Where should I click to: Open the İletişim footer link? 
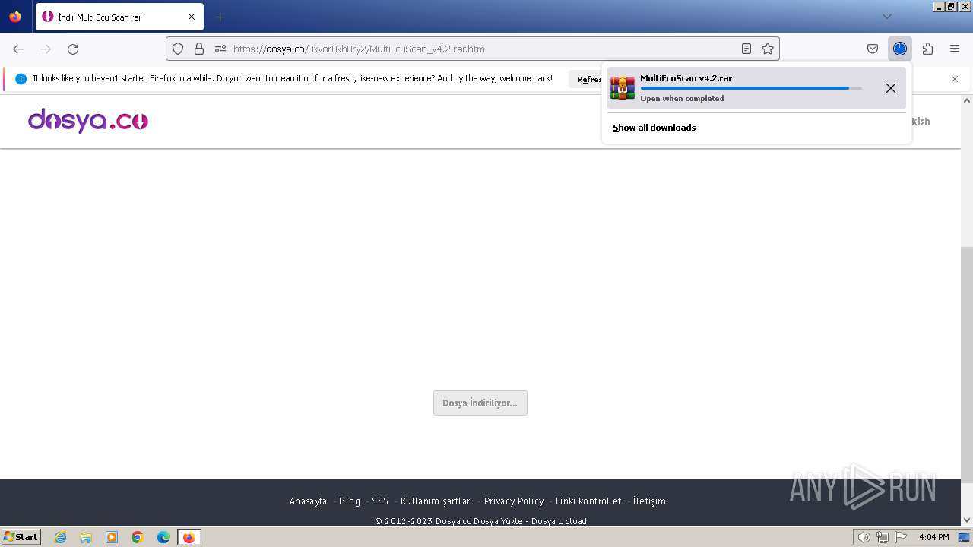click(x=649, y=501)
